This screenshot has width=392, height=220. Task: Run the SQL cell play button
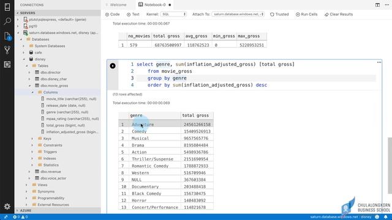[x=113, y=66]
